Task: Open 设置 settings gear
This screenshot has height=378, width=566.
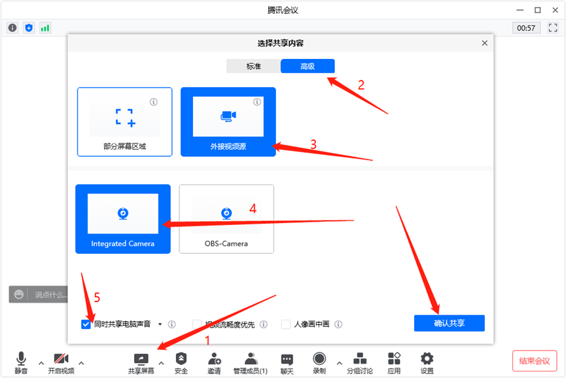Action: tap(427, 363)
